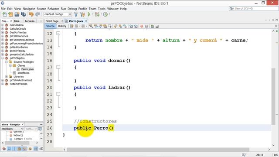Click the editor horizontal scrollbar thumb
279x157 pixels.
tap(158, 150)
